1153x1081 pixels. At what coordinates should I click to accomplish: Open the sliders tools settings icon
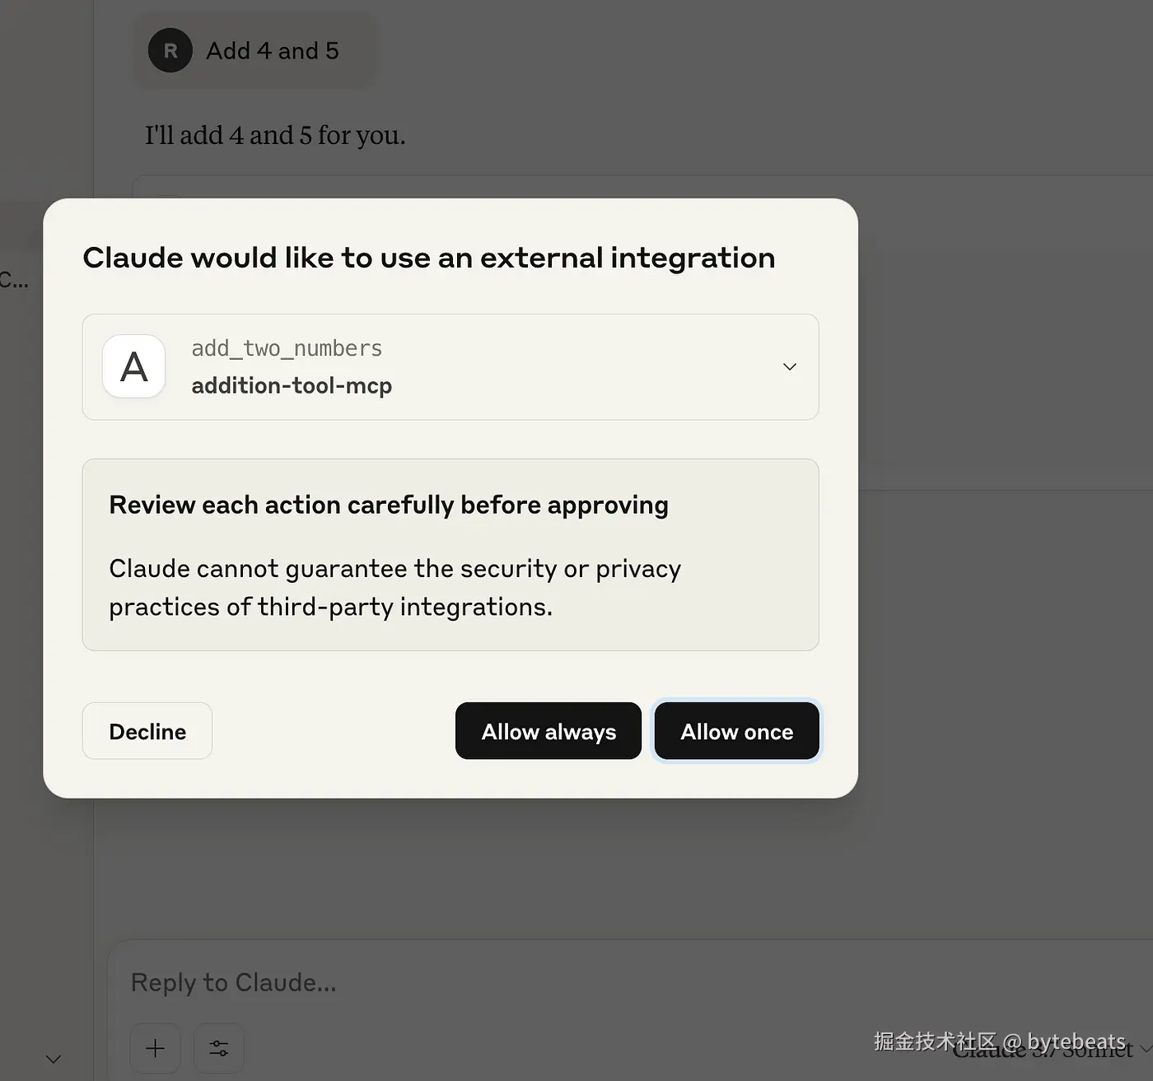(x=219, y=1048)
